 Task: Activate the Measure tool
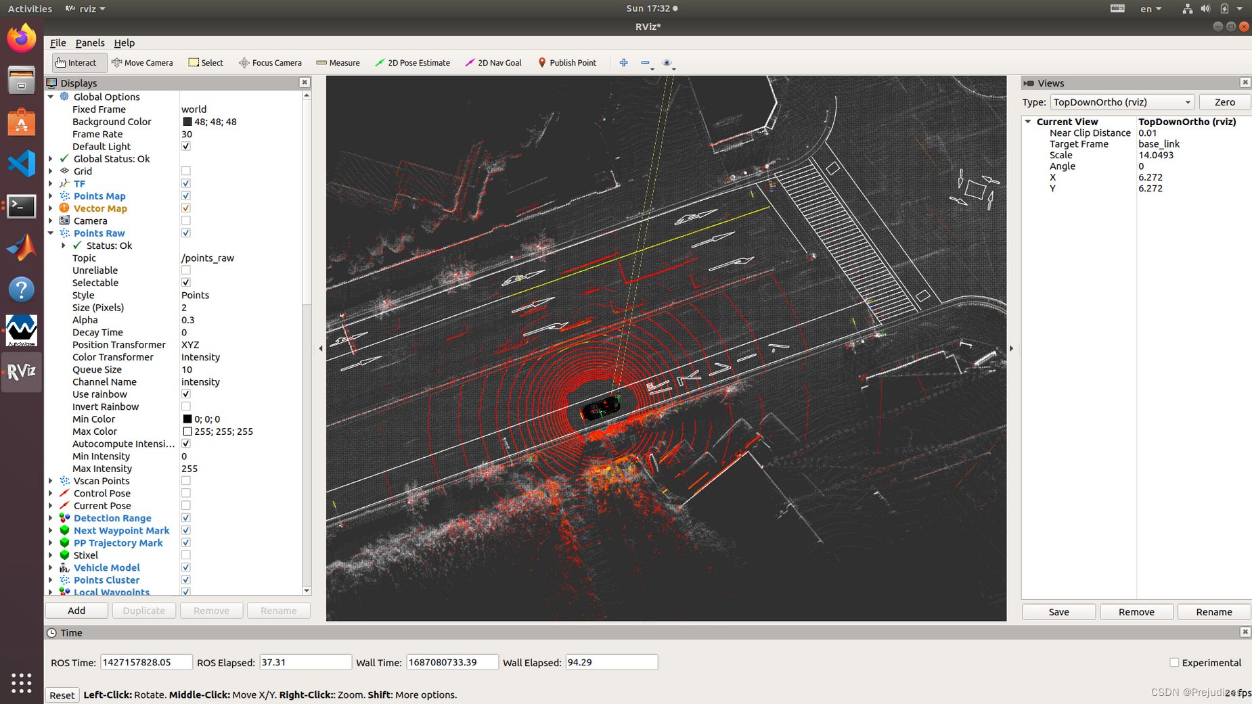coord(338,62)
